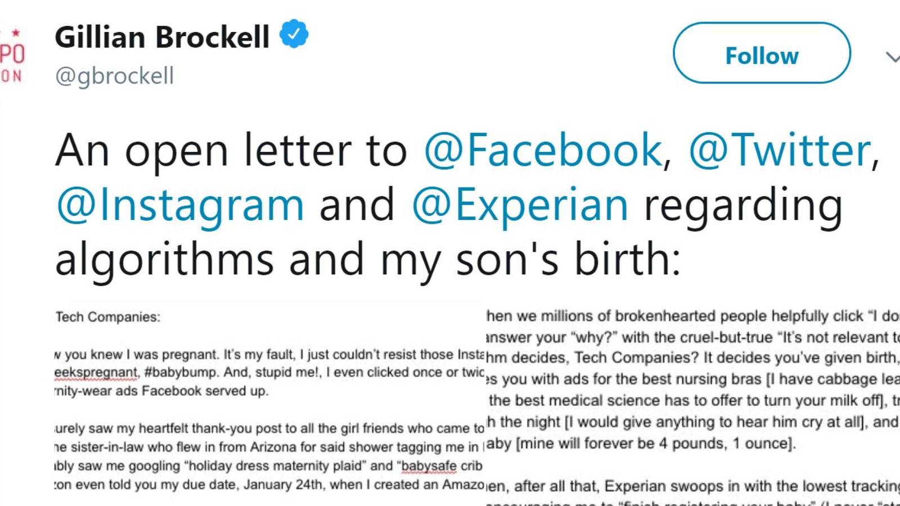Click the 'babysafe' underlined word in letter
The image size is (900, 506).
click(x=429, y=466)
